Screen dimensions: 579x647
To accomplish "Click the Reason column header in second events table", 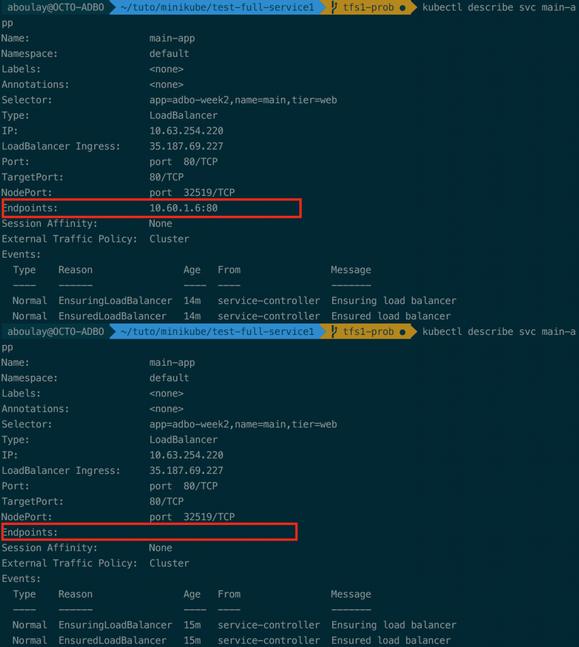I will (x=75, y=595).
